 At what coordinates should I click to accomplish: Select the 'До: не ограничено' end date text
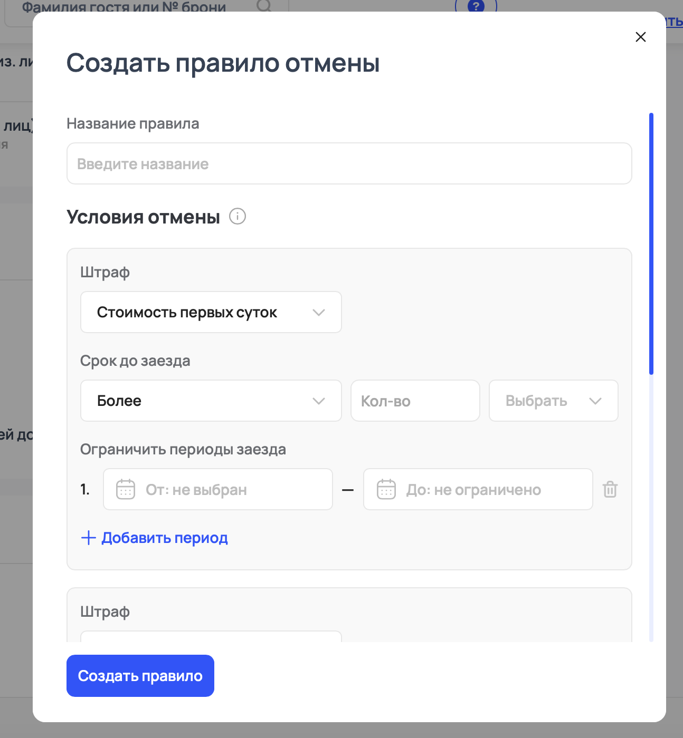(473, 490)
